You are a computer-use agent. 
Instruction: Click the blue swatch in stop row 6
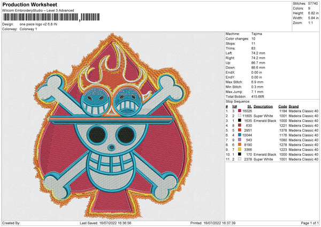(240, 135)
